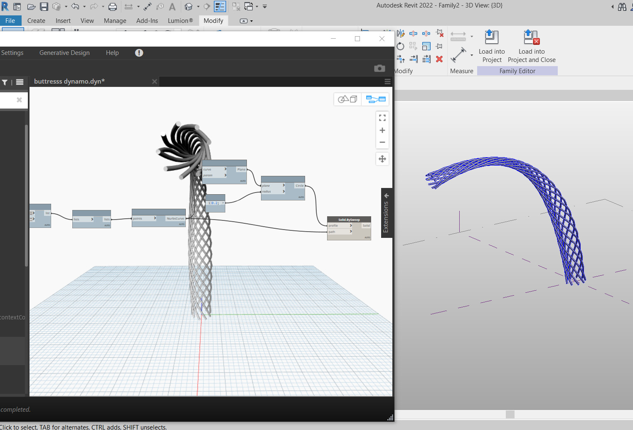This screenshot has width=633, height=430.
Task: Click the Dynamo camera export image icon
Action: coord(379,68)
